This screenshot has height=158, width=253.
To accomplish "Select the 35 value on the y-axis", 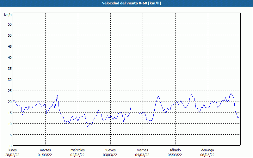I will 10,69.
